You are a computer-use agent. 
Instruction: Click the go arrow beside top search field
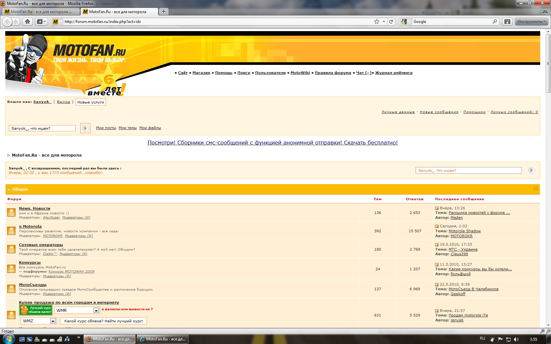click(85, 128)
